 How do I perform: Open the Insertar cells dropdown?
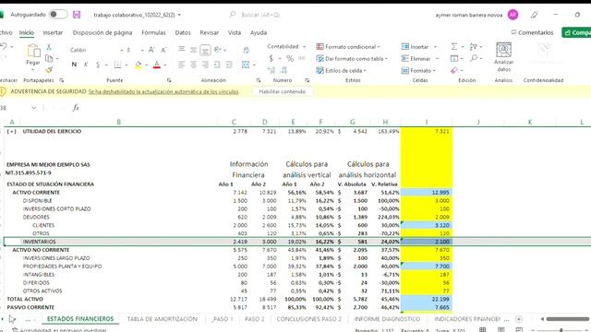click(x=418, y=47)
